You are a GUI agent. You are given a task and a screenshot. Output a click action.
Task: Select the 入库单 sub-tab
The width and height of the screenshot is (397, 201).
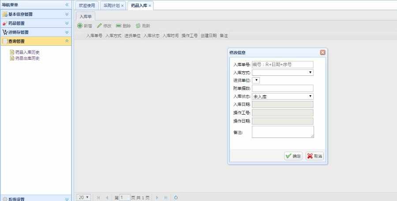coord(86,16)
